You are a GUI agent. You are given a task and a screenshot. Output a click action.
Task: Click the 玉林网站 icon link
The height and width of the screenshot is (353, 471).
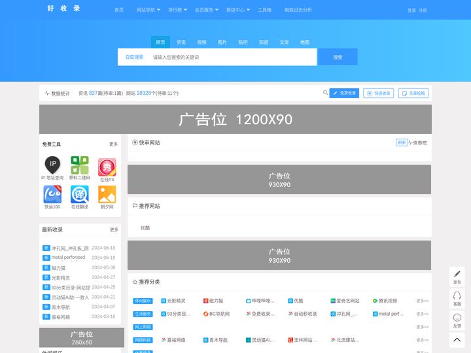click(x=290, y=340)
